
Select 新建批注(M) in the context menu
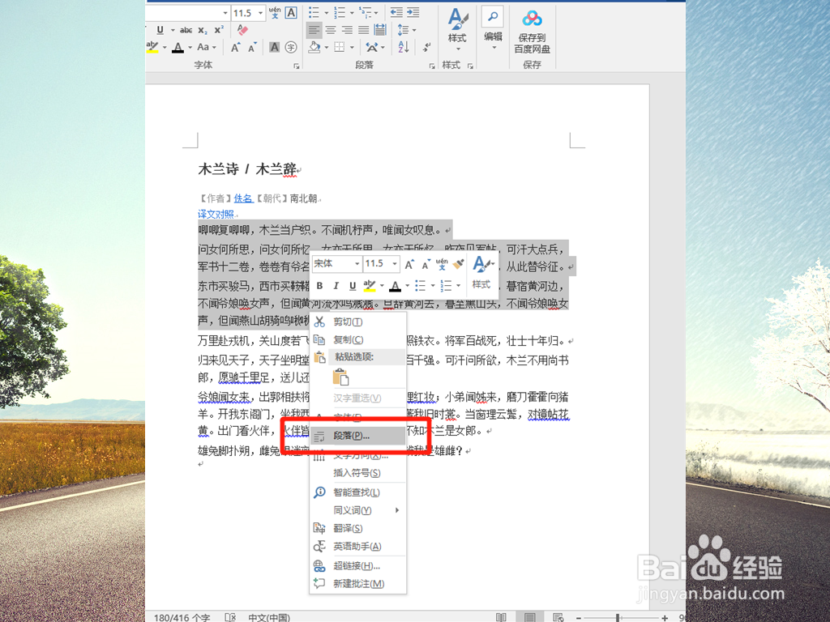[x=357, y=584]
